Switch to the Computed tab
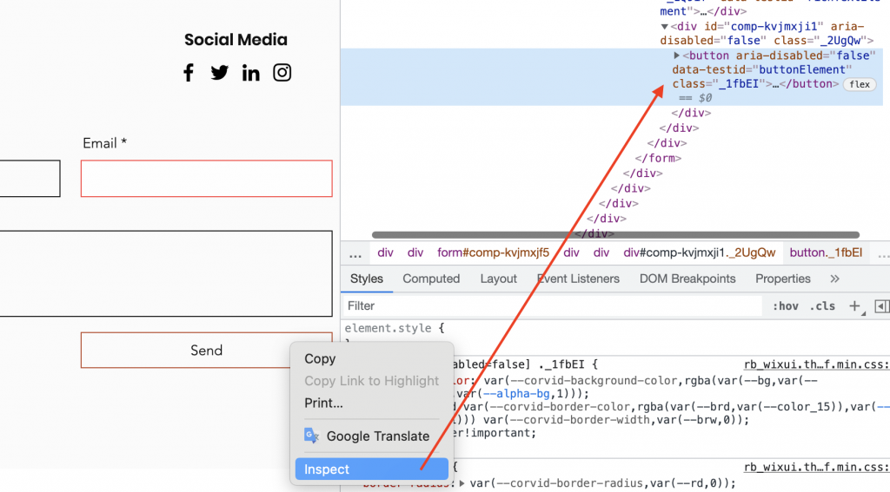The height and width of the screenshot is (492, 890). 431,279
